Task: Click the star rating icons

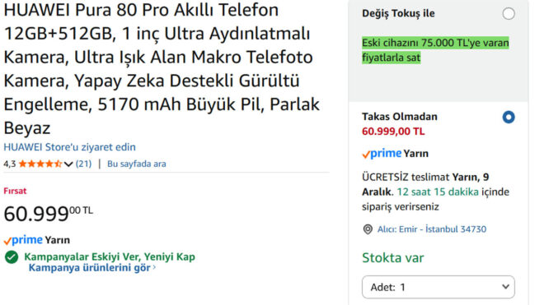Action: 40,164
